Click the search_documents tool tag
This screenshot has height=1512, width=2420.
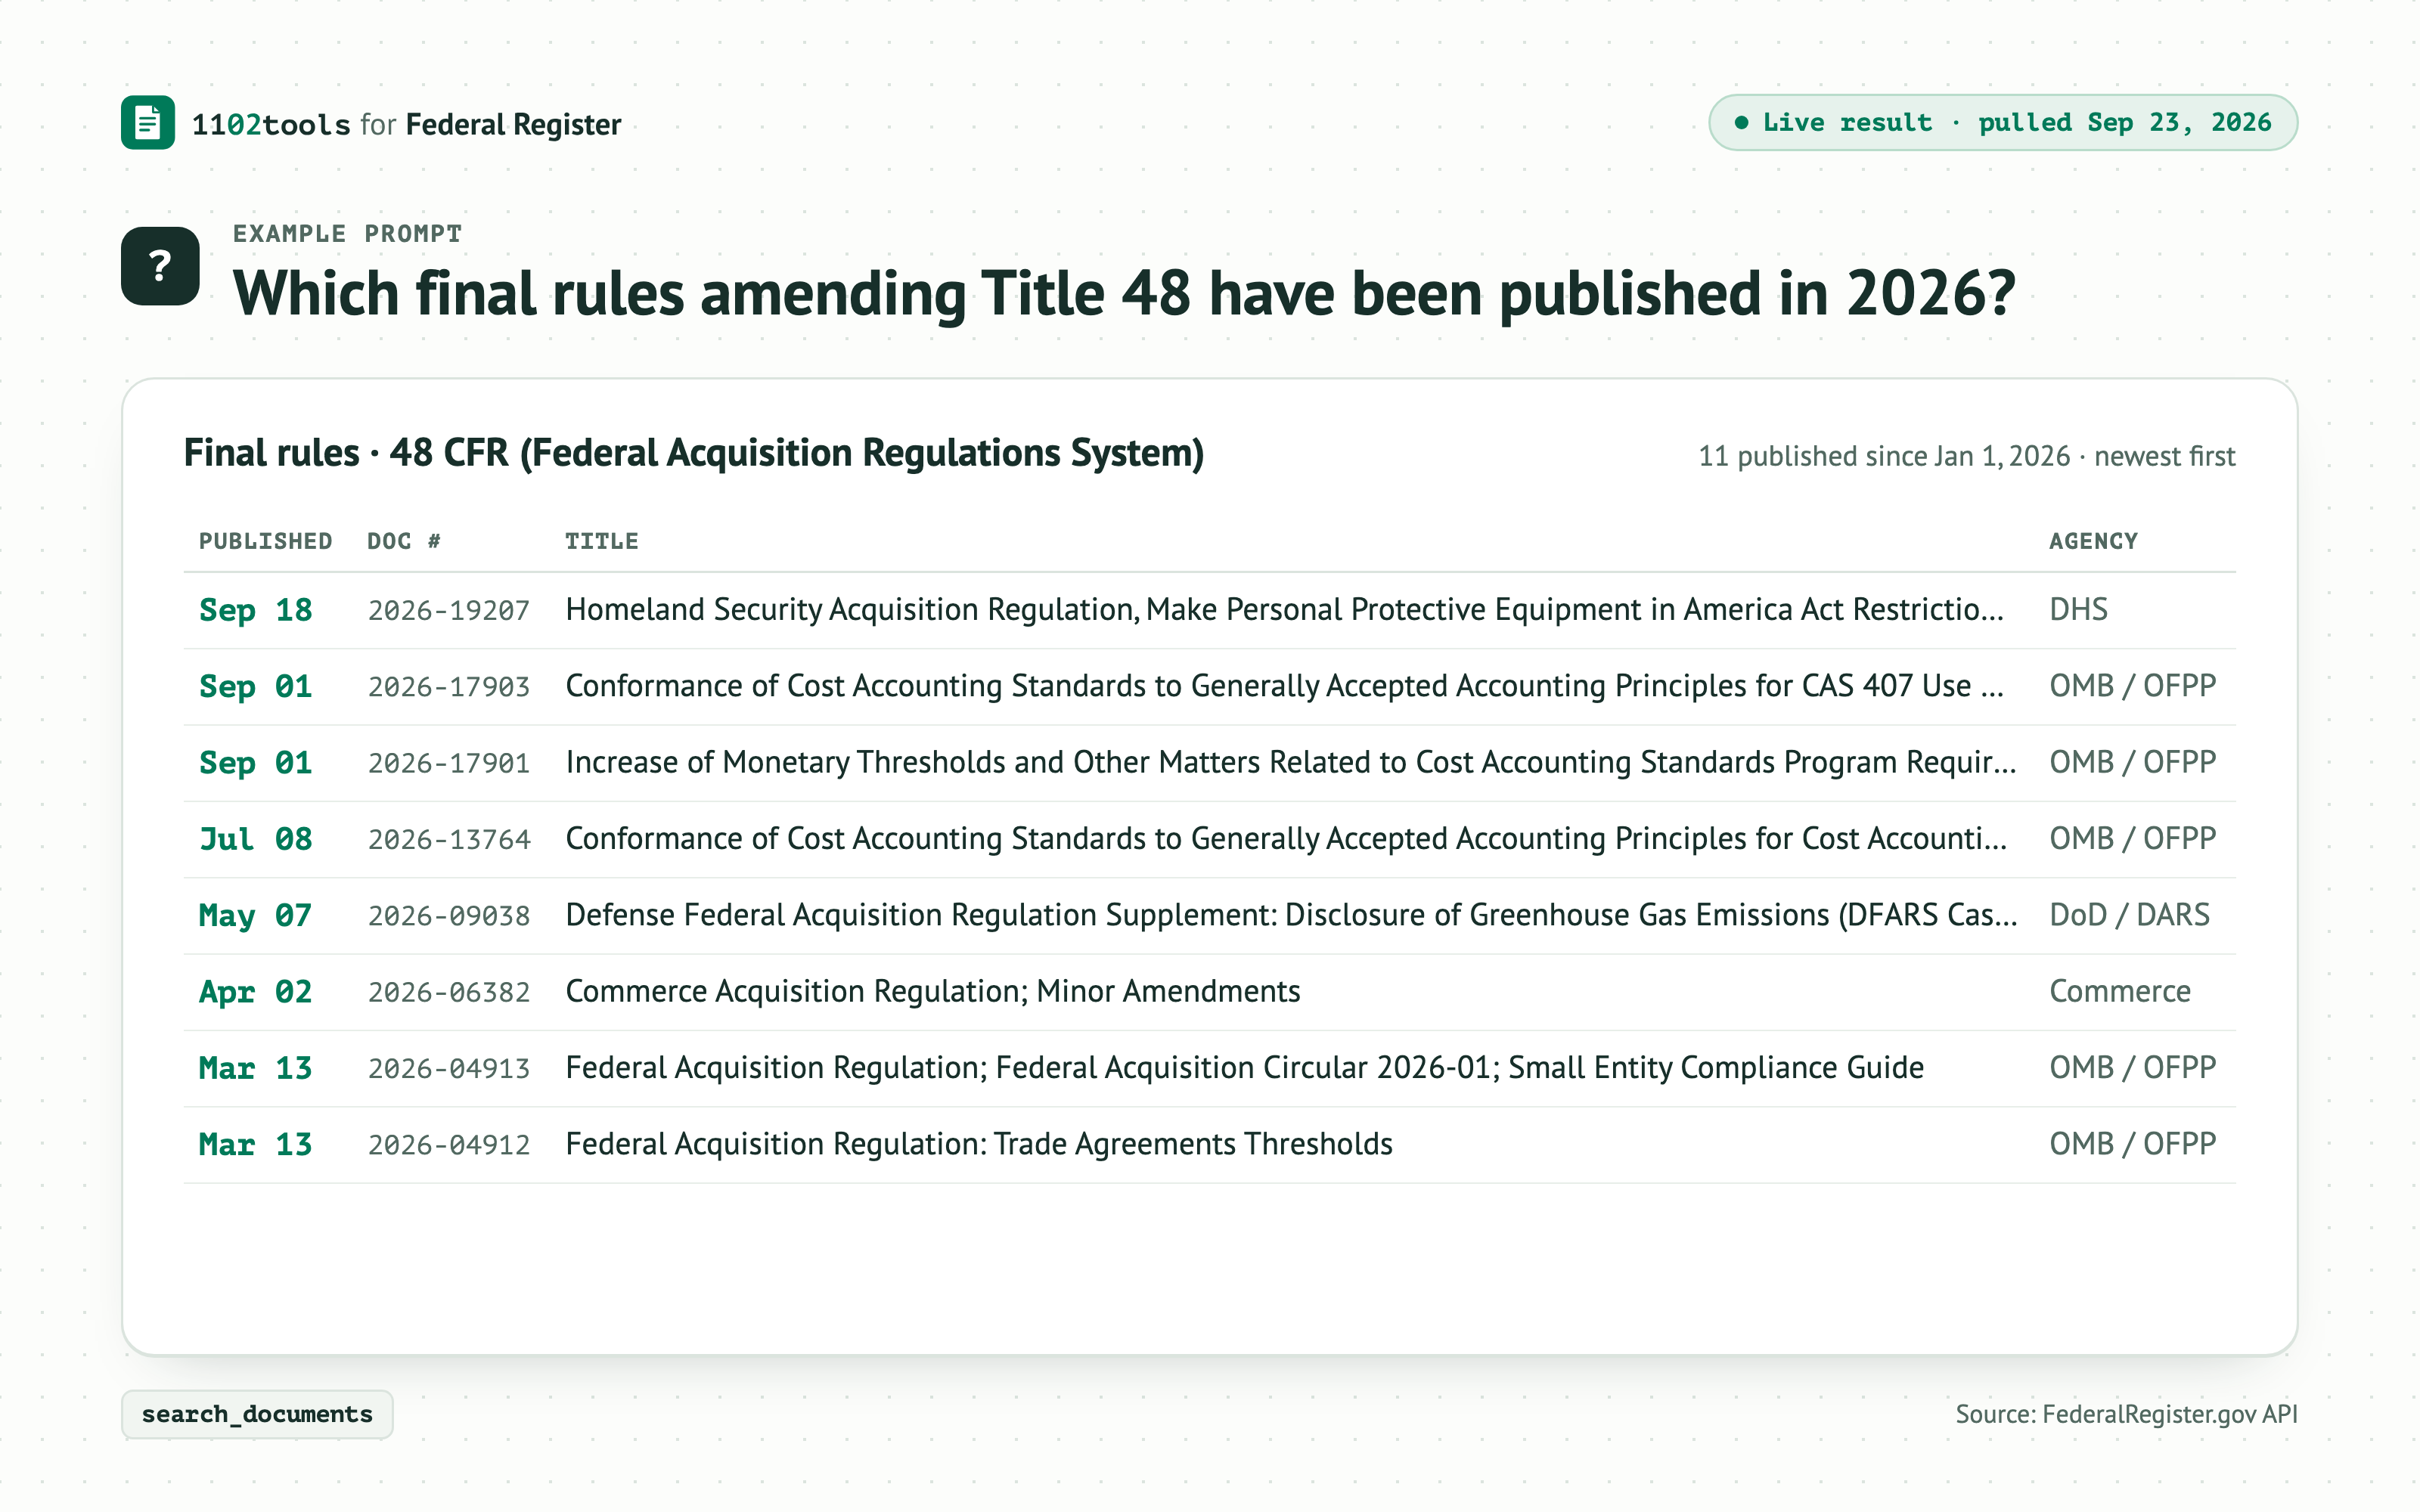point(257,1414)
